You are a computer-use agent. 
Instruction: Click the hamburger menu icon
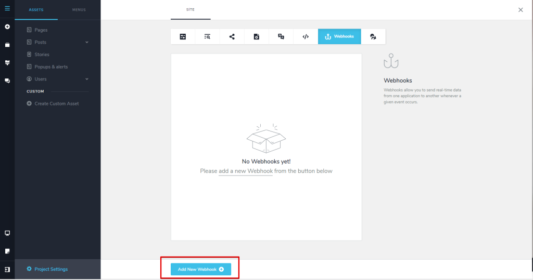point(7,8)
